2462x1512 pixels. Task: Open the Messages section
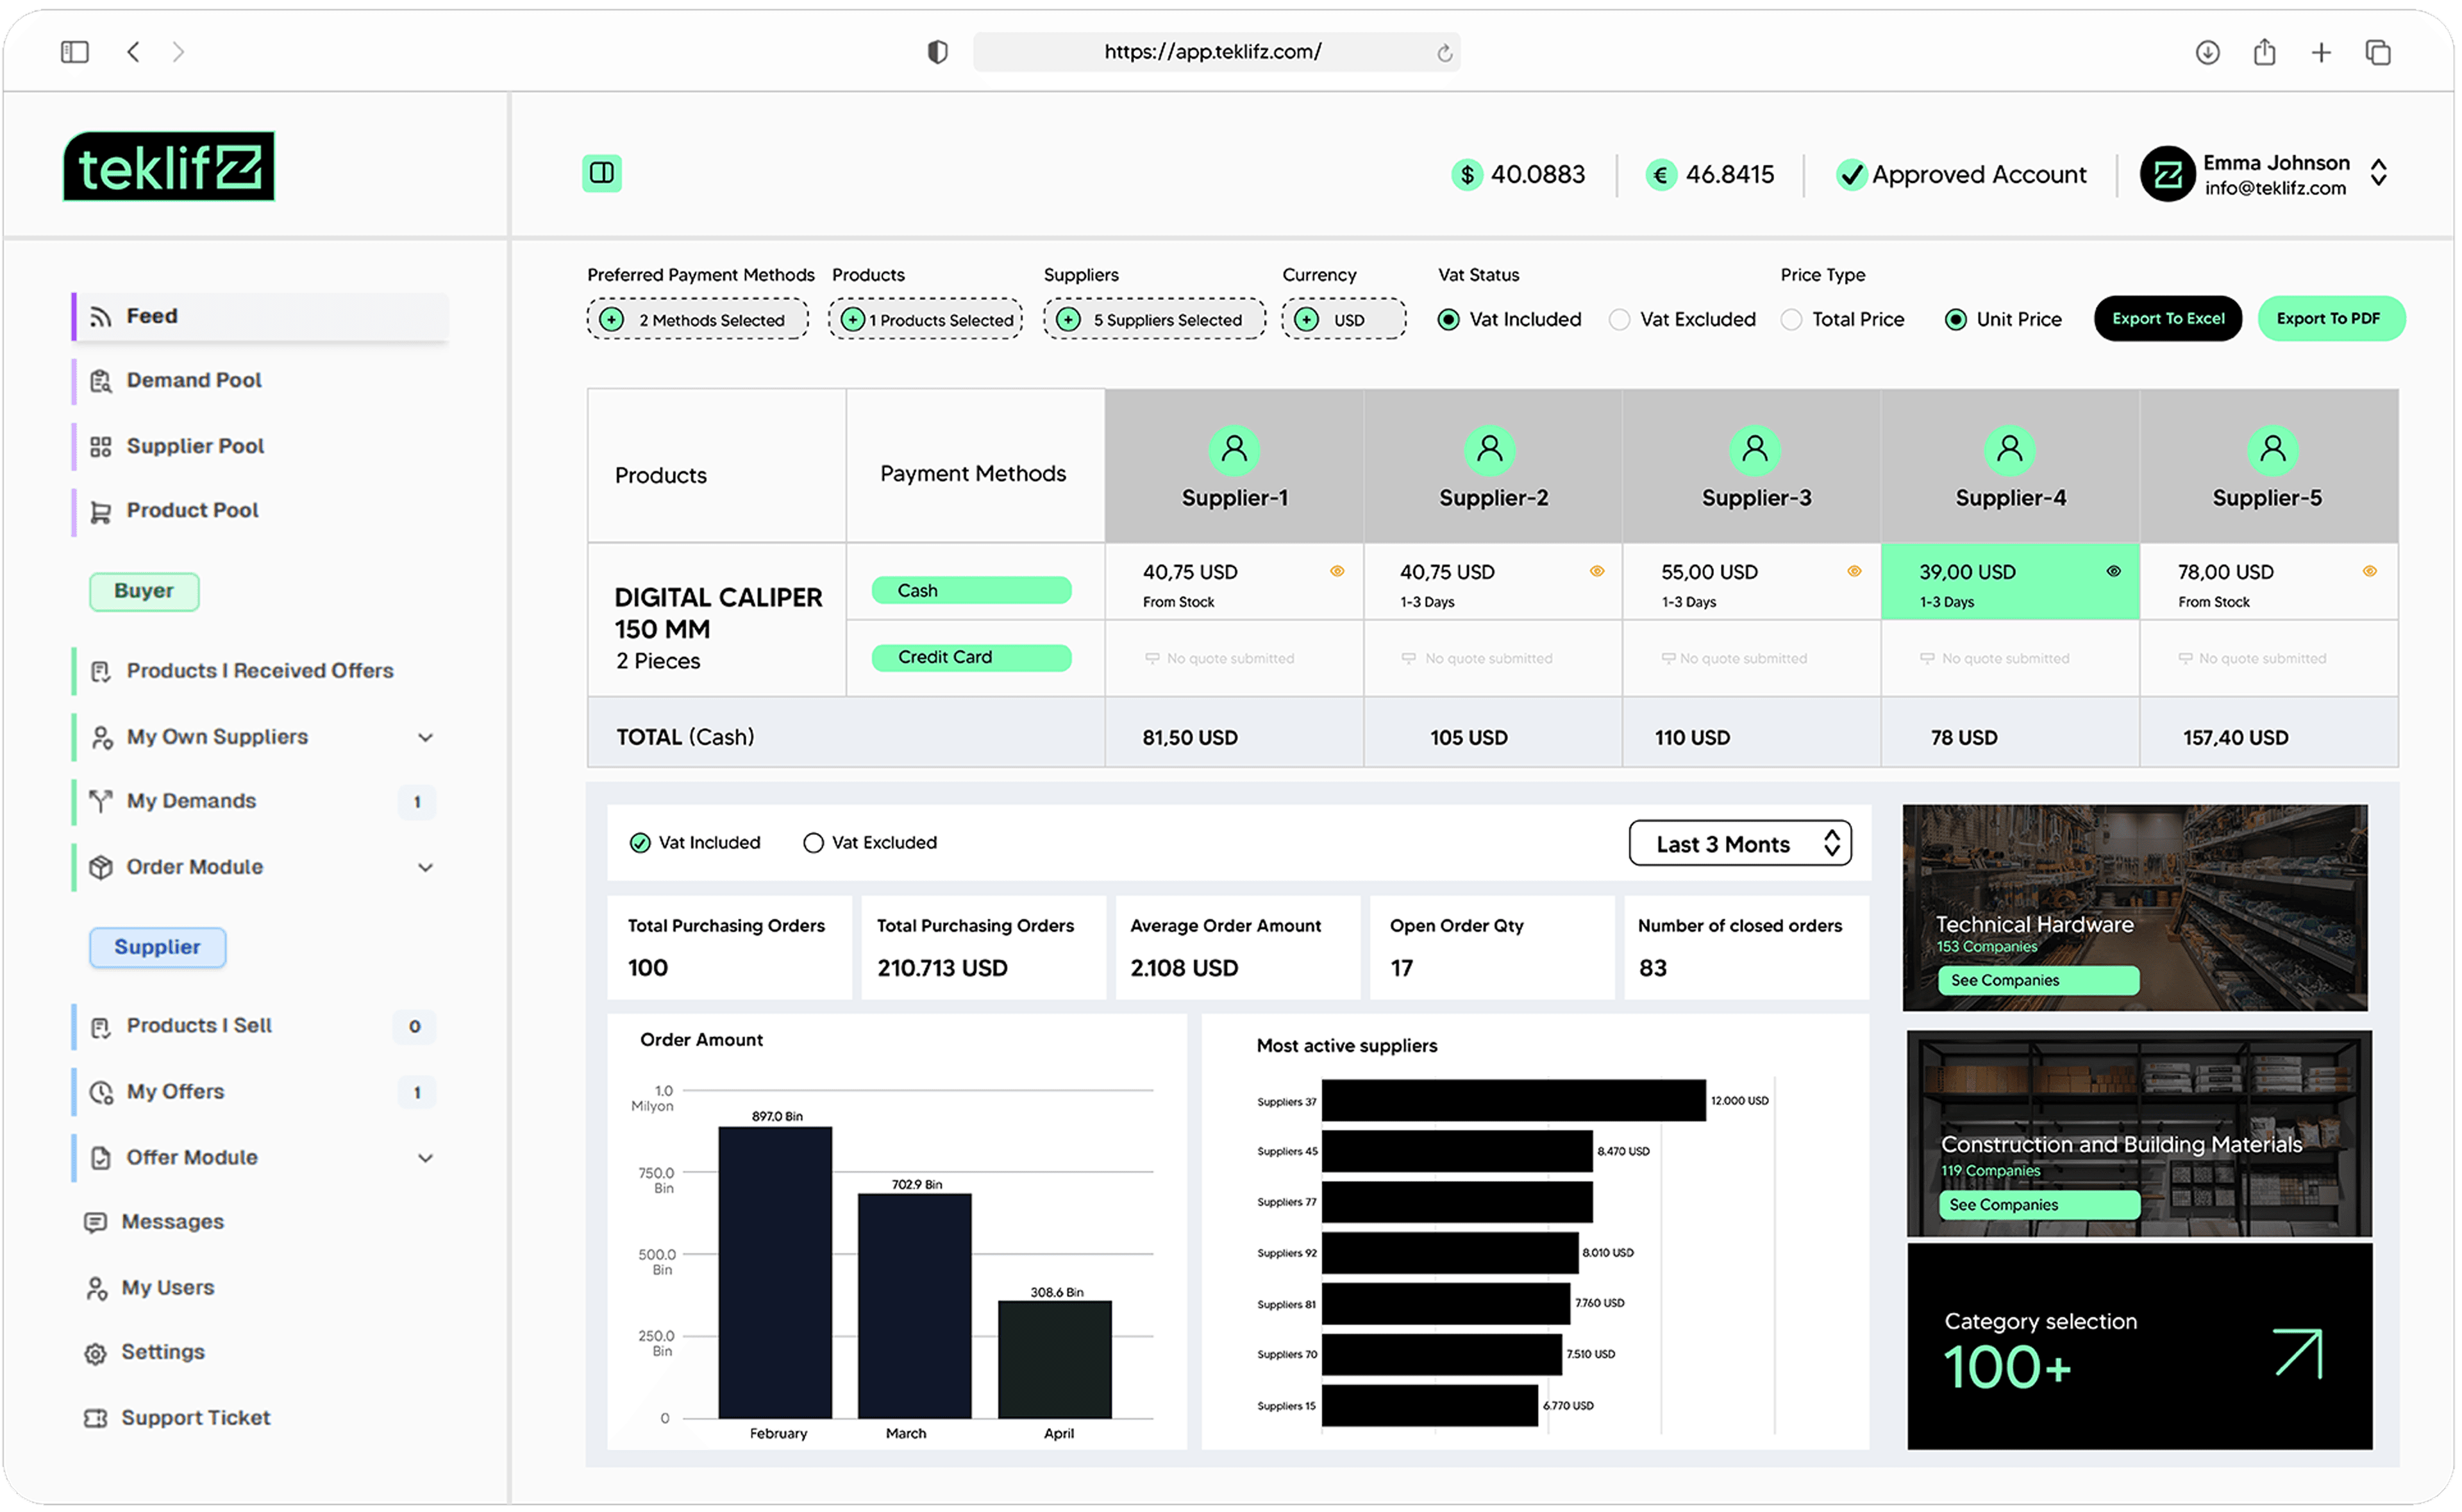172,1221
